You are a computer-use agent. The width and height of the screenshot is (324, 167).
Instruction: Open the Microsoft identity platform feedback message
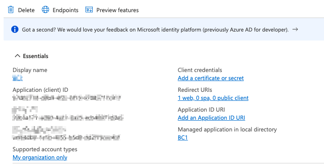(155, 30)
